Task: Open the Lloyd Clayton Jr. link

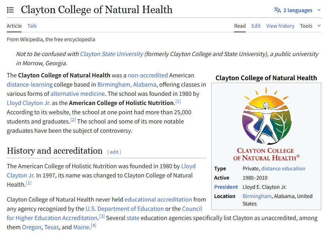Action: [x=28, y=103]
